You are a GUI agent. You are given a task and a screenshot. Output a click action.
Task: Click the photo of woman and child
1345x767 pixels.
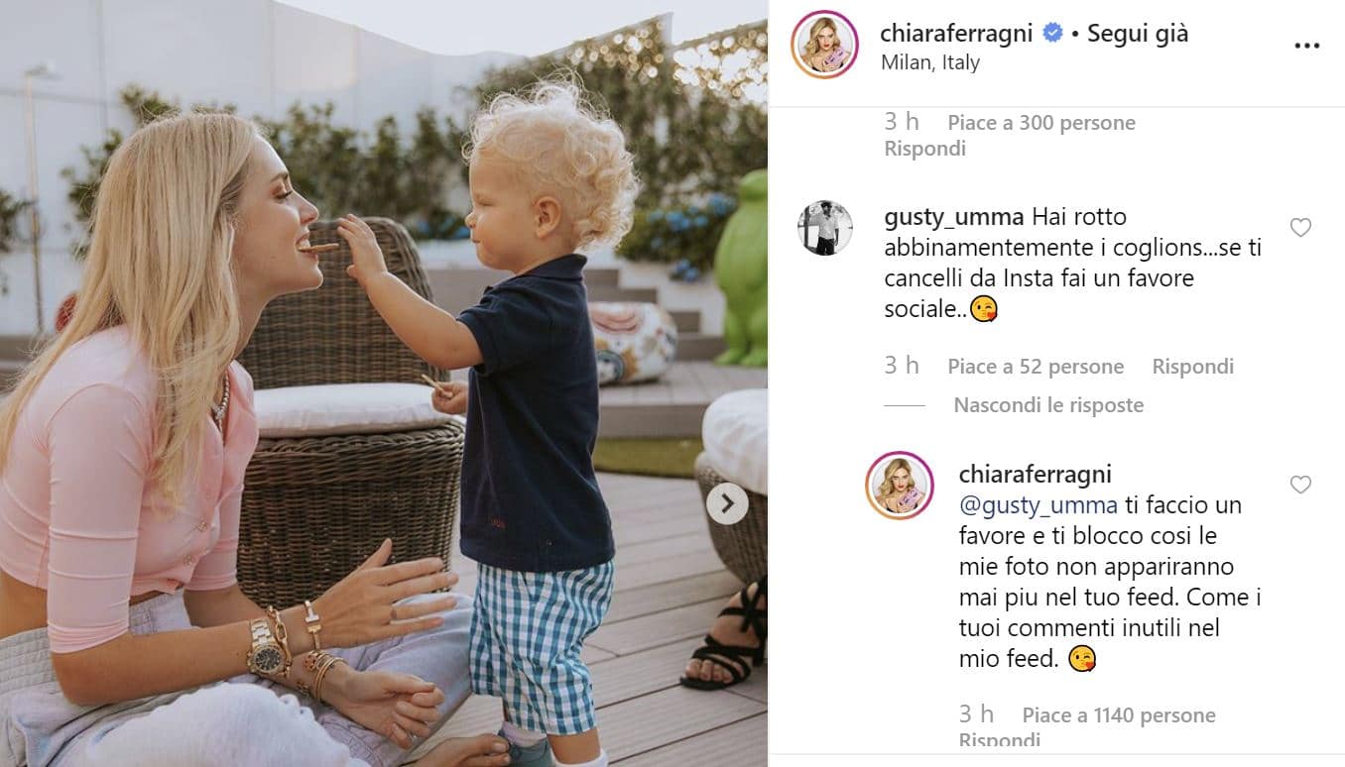pyautogui.click(x=384, y=383)
